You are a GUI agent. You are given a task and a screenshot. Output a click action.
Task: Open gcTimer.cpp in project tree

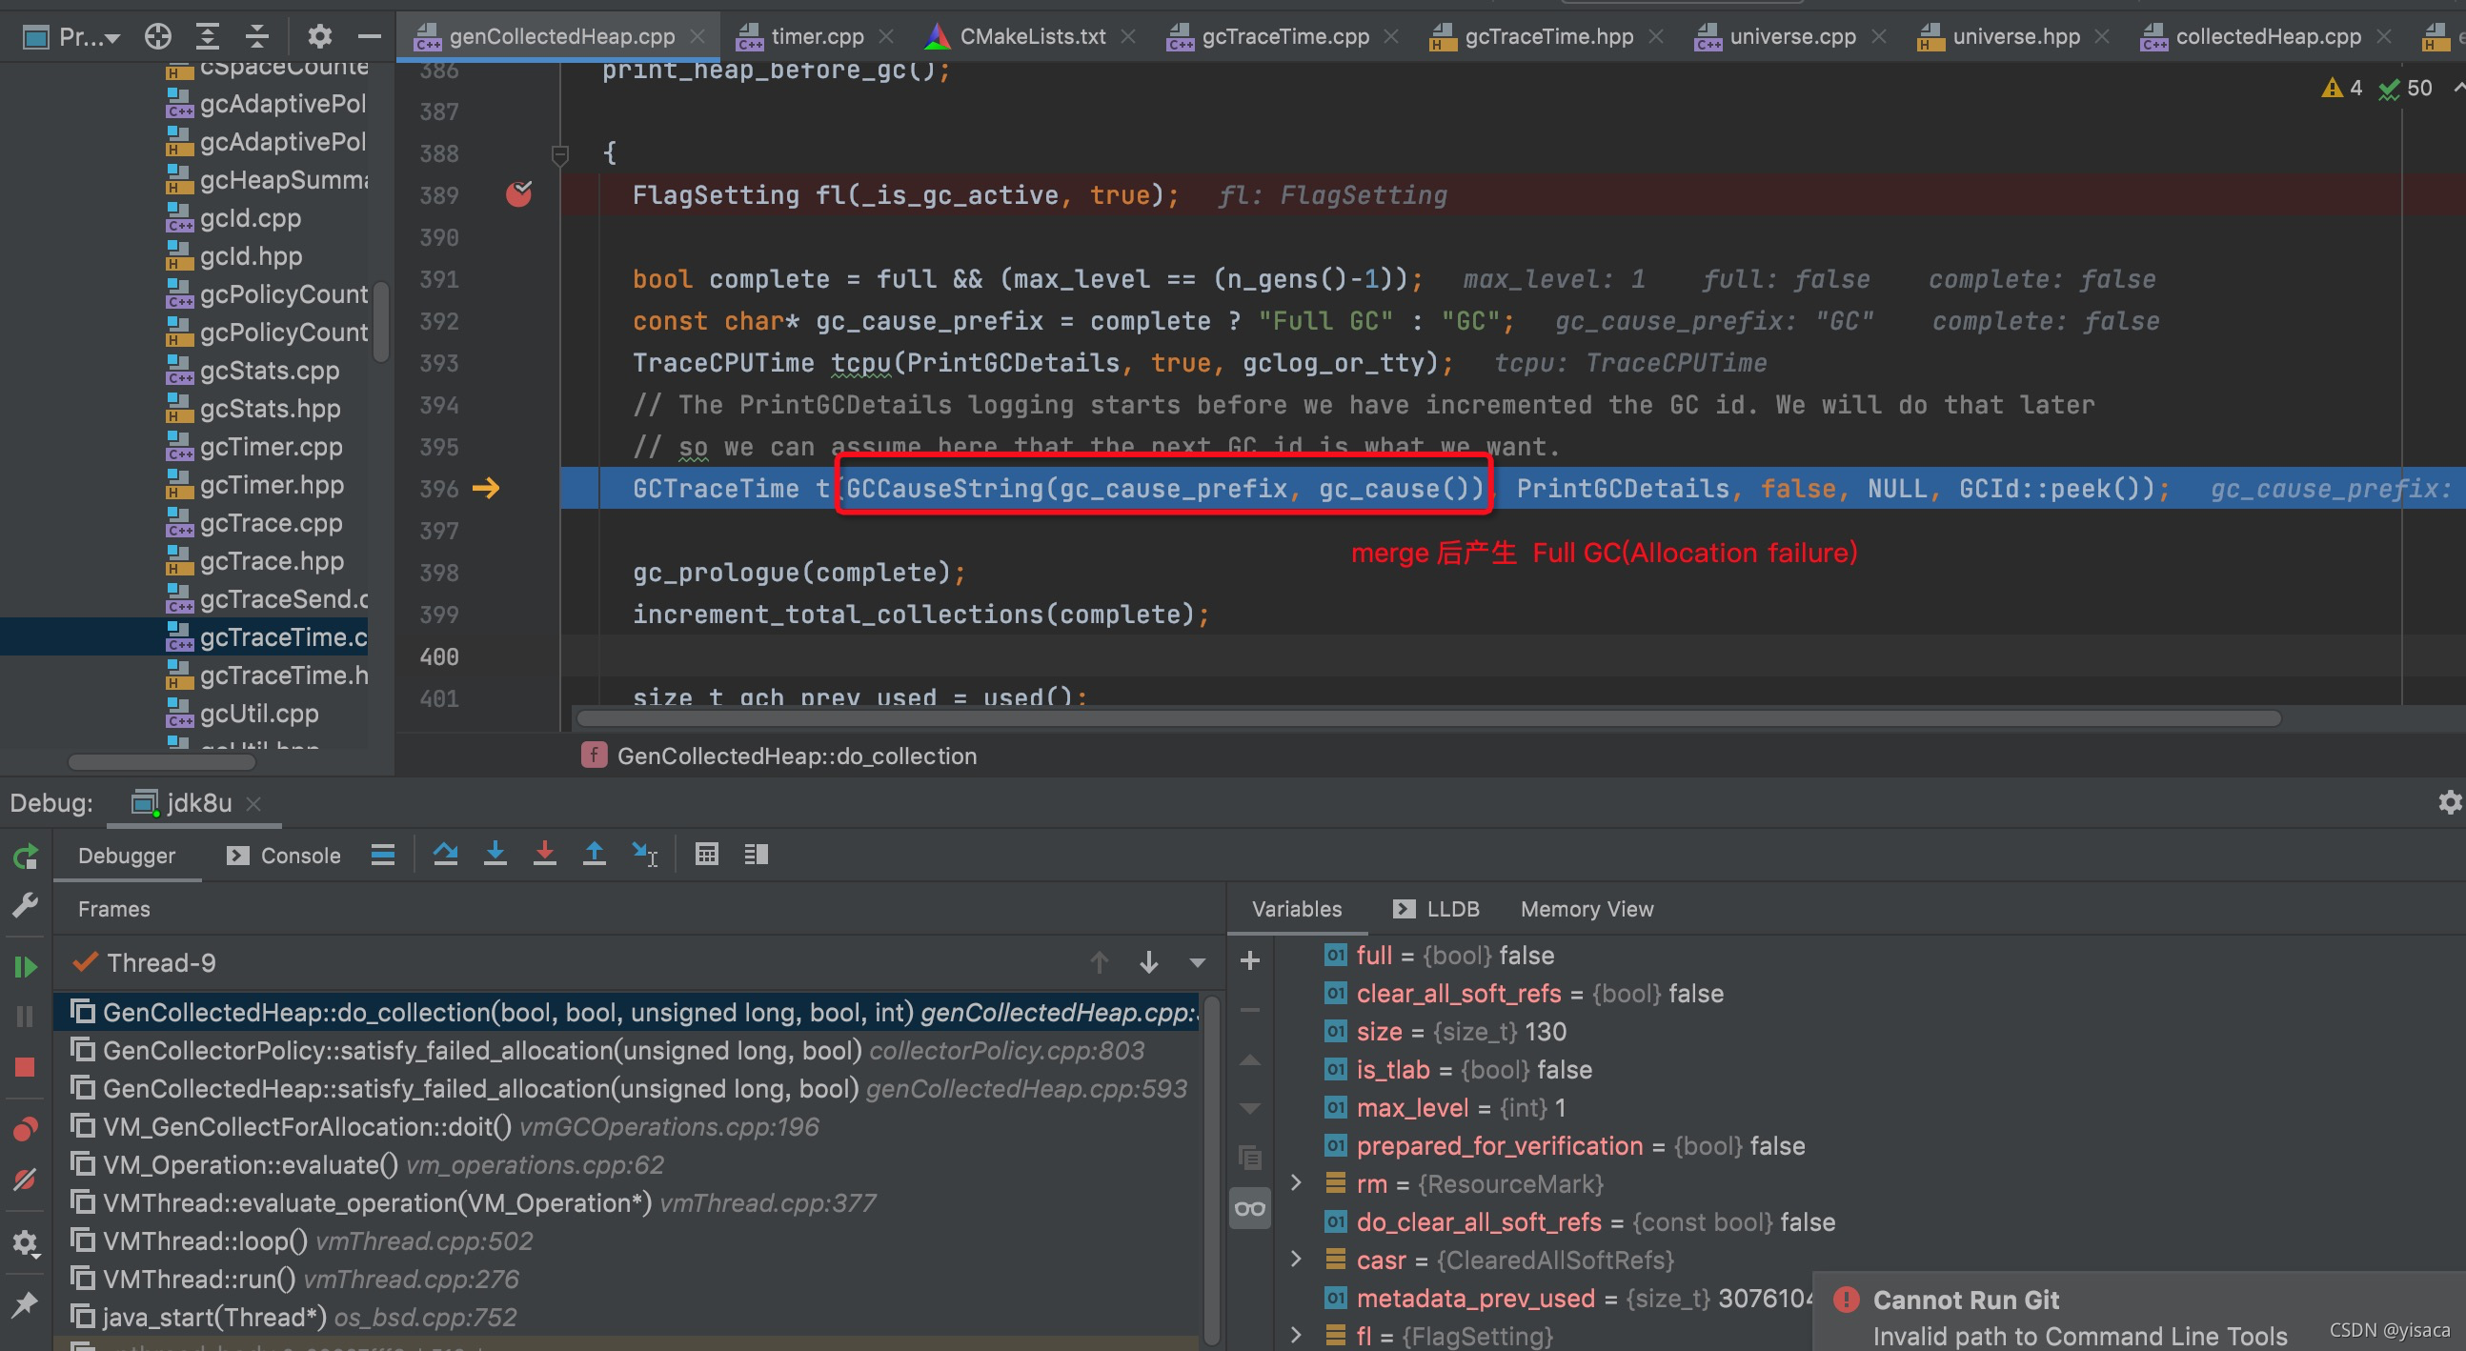point(271,447)
